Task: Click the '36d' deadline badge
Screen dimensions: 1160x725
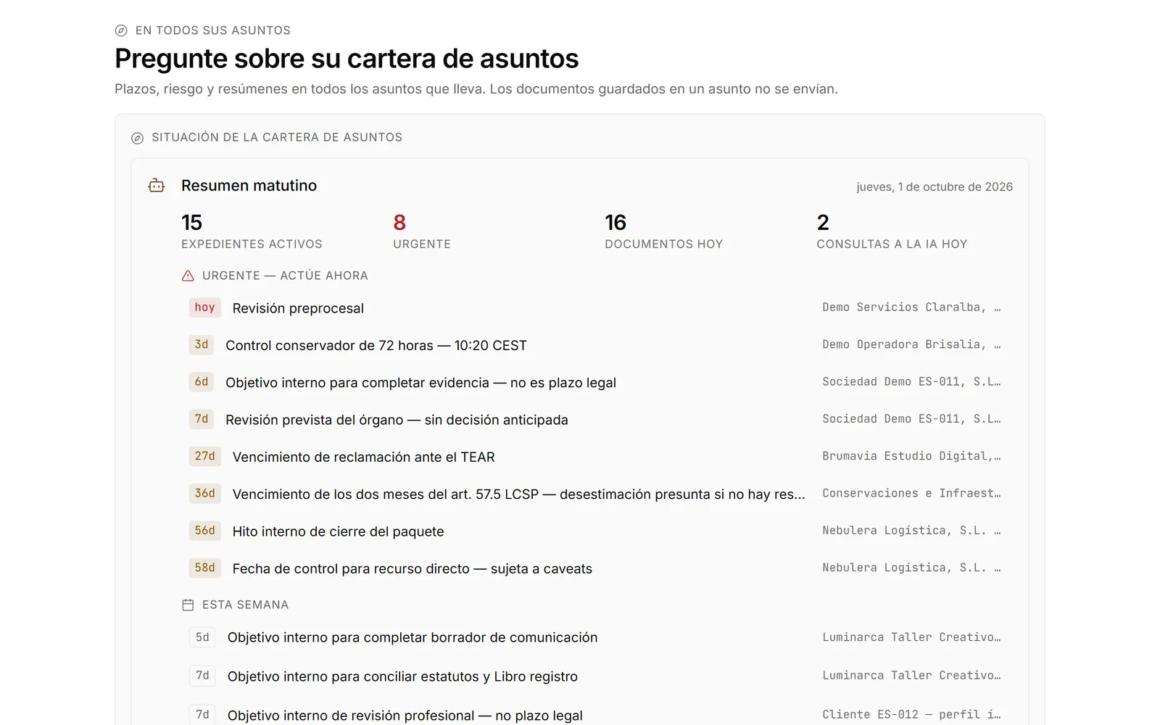Action: [x=204, y=493]
